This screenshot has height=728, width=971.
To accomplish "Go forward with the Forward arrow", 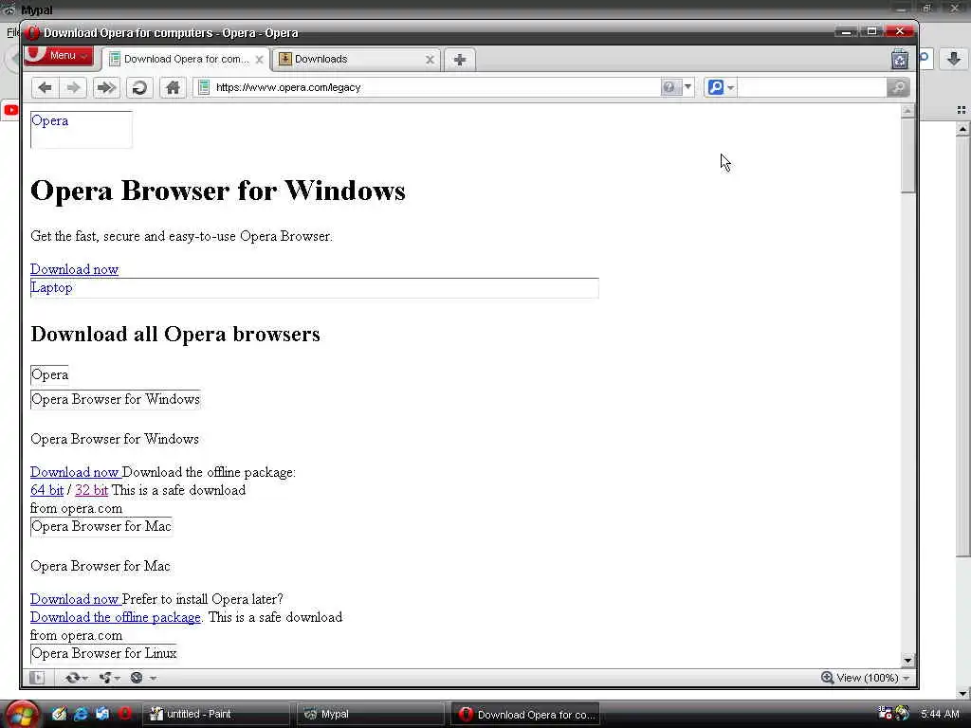I will click(x=73, y=87).
